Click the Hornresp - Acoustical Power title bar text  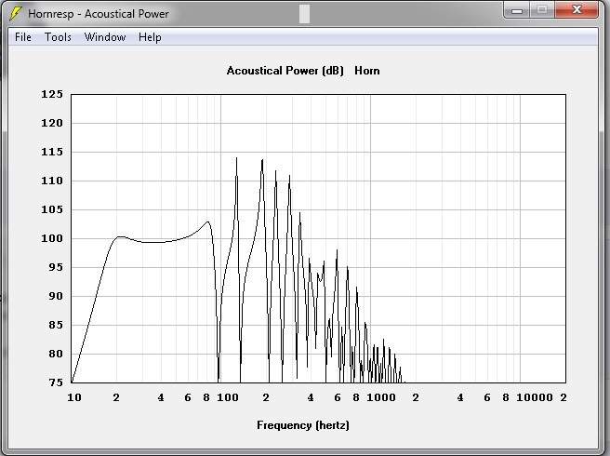click(99, 14)
